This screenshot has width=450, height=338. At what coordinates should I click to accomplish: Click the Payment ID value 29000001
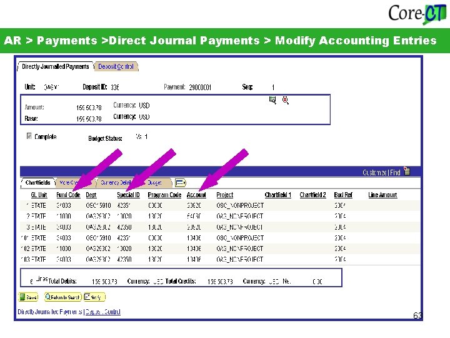(200, 88)
